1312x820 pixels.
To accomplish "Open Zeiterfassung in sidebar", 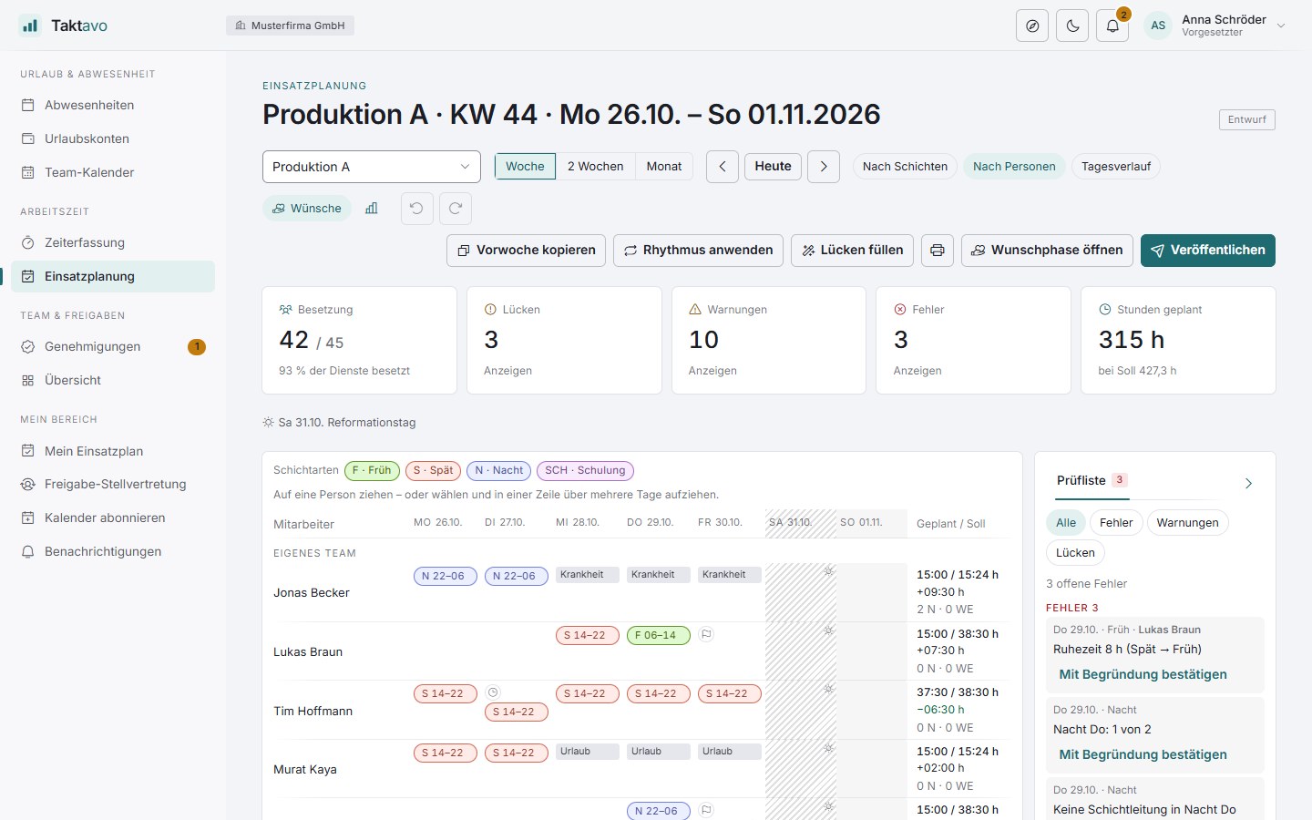I will (113, 243).
